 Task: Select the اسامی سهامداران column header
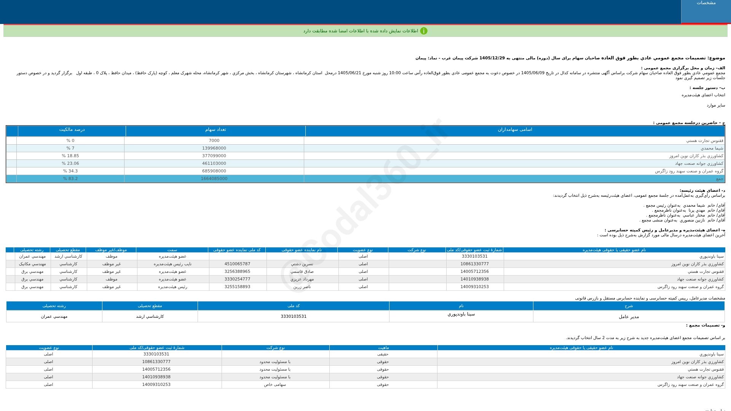[x=515, y=131]
